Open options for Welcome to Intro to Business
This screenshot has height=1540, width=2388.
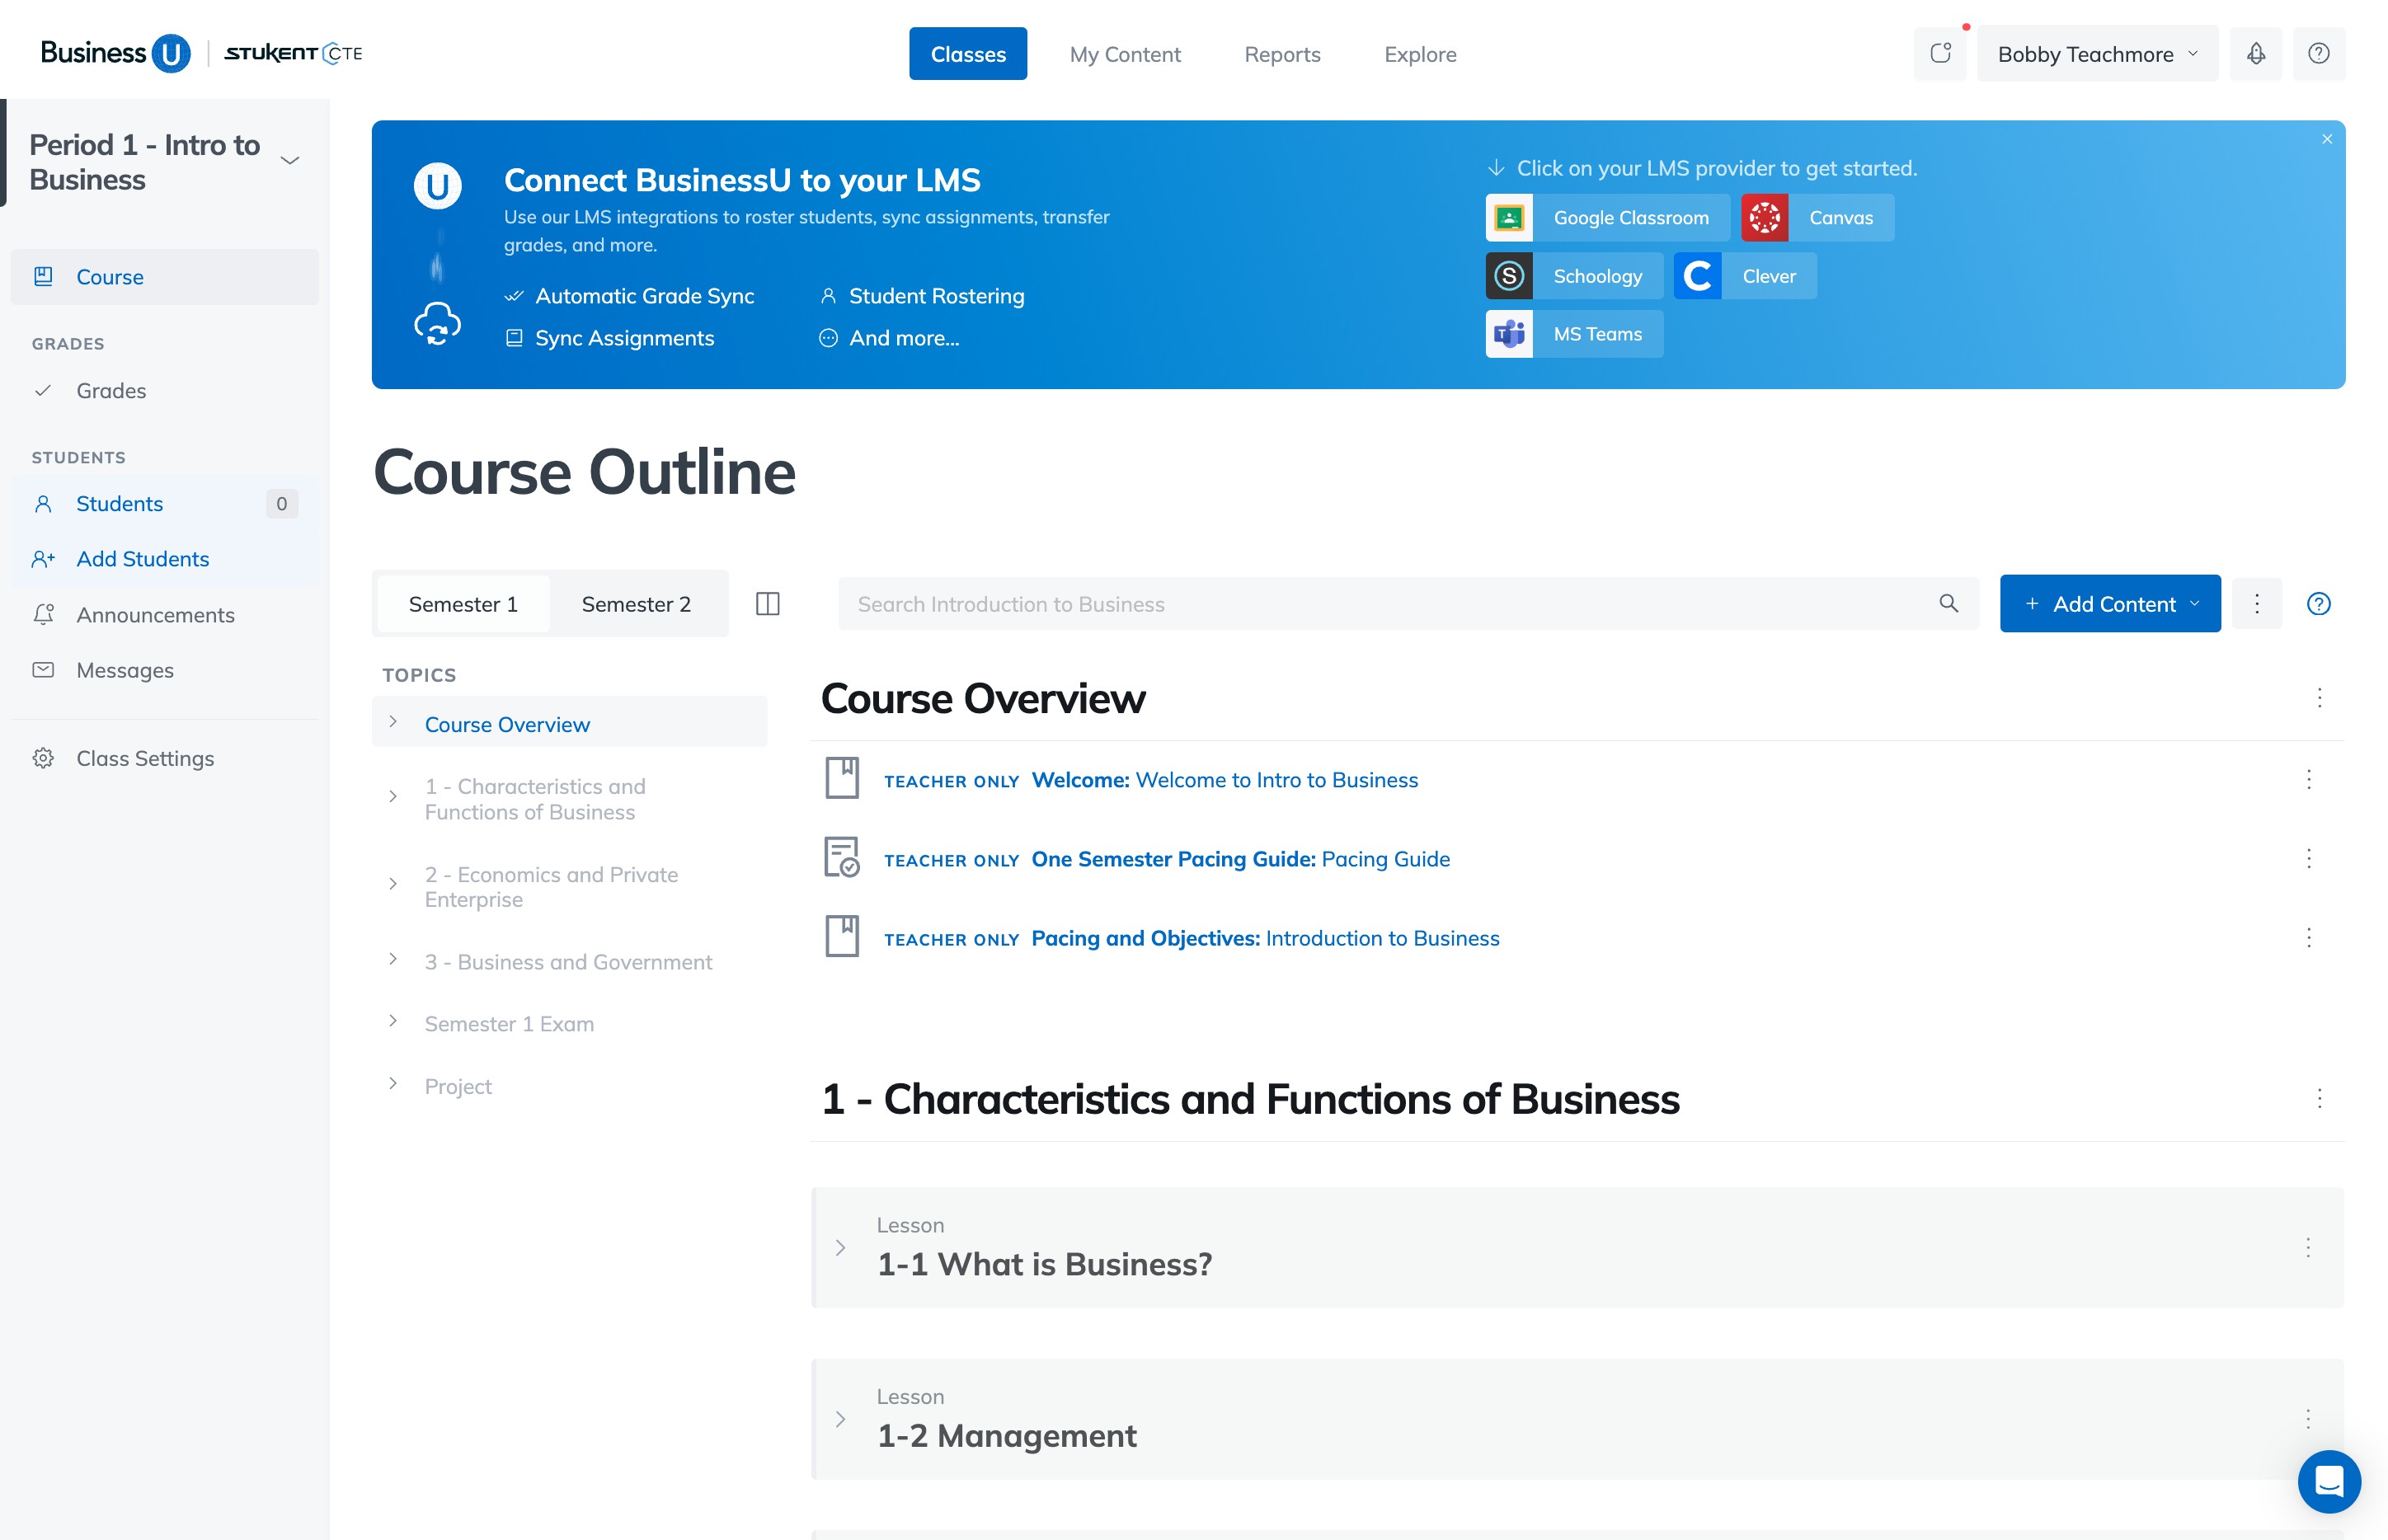pos(2309,779)
